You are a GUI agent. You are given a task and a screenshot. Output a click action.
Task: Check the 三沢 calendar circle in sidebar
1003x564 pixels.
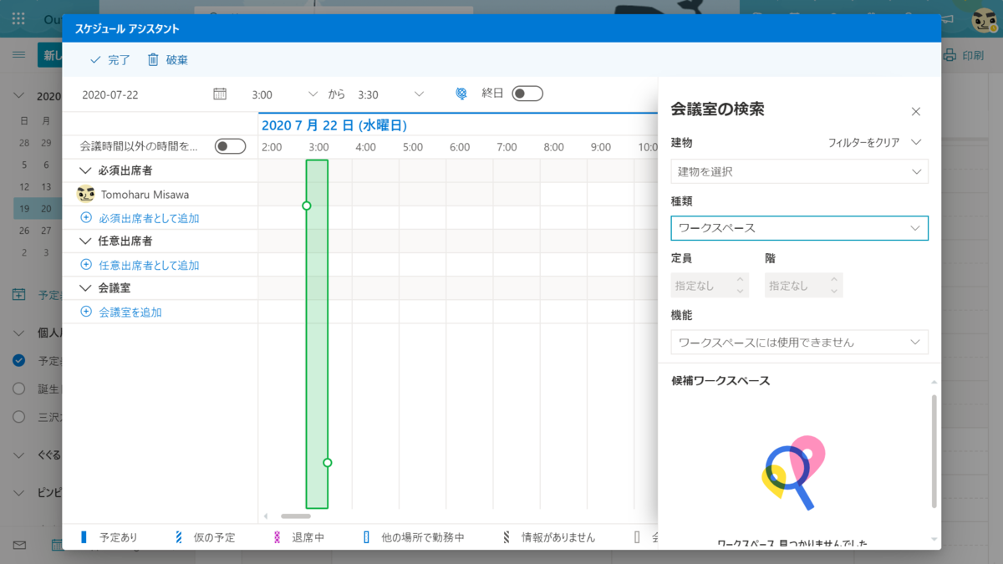(19, 416)
